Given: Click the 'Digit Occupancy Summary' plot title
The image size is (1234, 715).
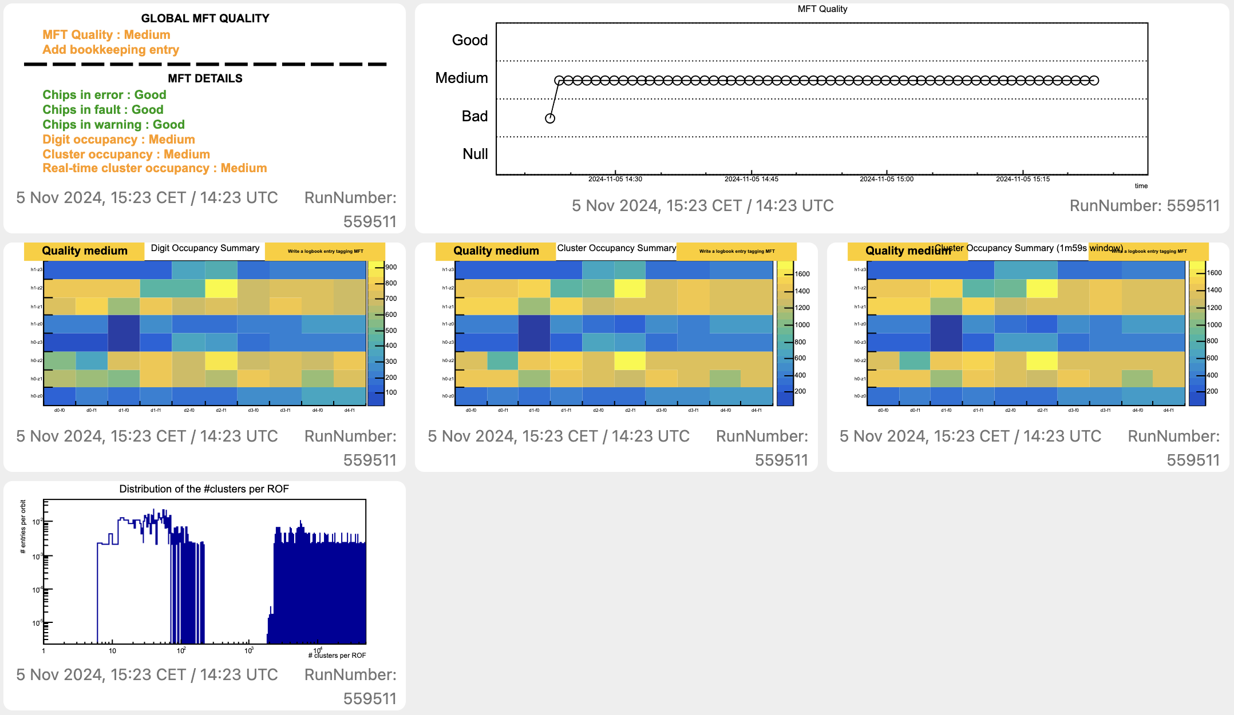Looking at the screenshot, I should tap(205, 248).
